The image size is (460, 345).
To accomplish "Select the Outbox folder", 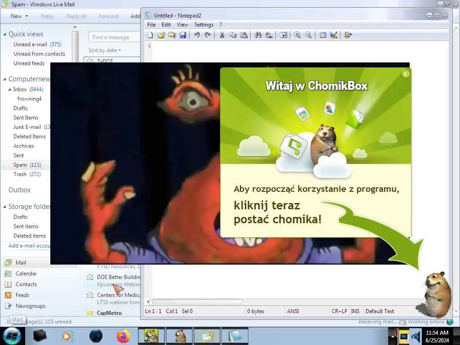I will click(x=20, y=190).
